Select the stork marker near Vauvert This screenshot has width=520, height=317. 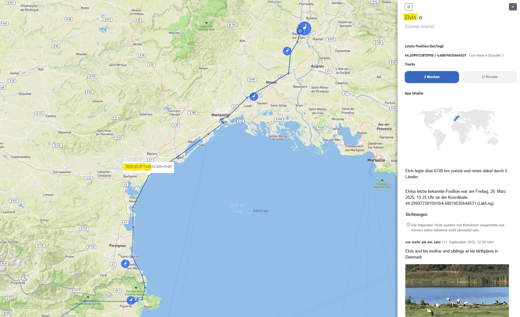pyautogui.click(x=254, y=96)
